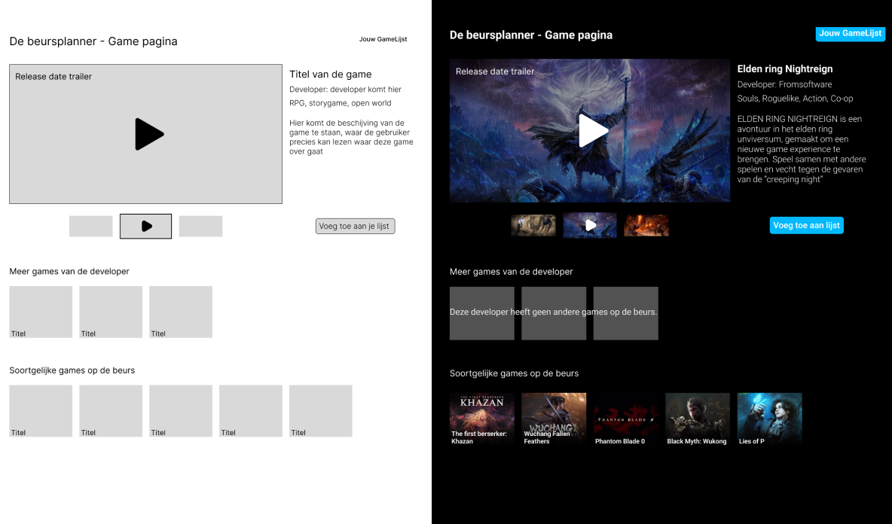Viewport: 892px width, 524px height.
Task: Play the Elden Ring Nightreign trailer
Action: [591, 130]
